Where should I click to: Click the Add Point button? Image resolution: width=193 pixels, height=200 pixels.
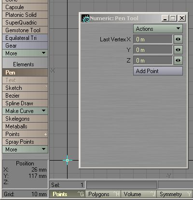[x=158, y=71]
